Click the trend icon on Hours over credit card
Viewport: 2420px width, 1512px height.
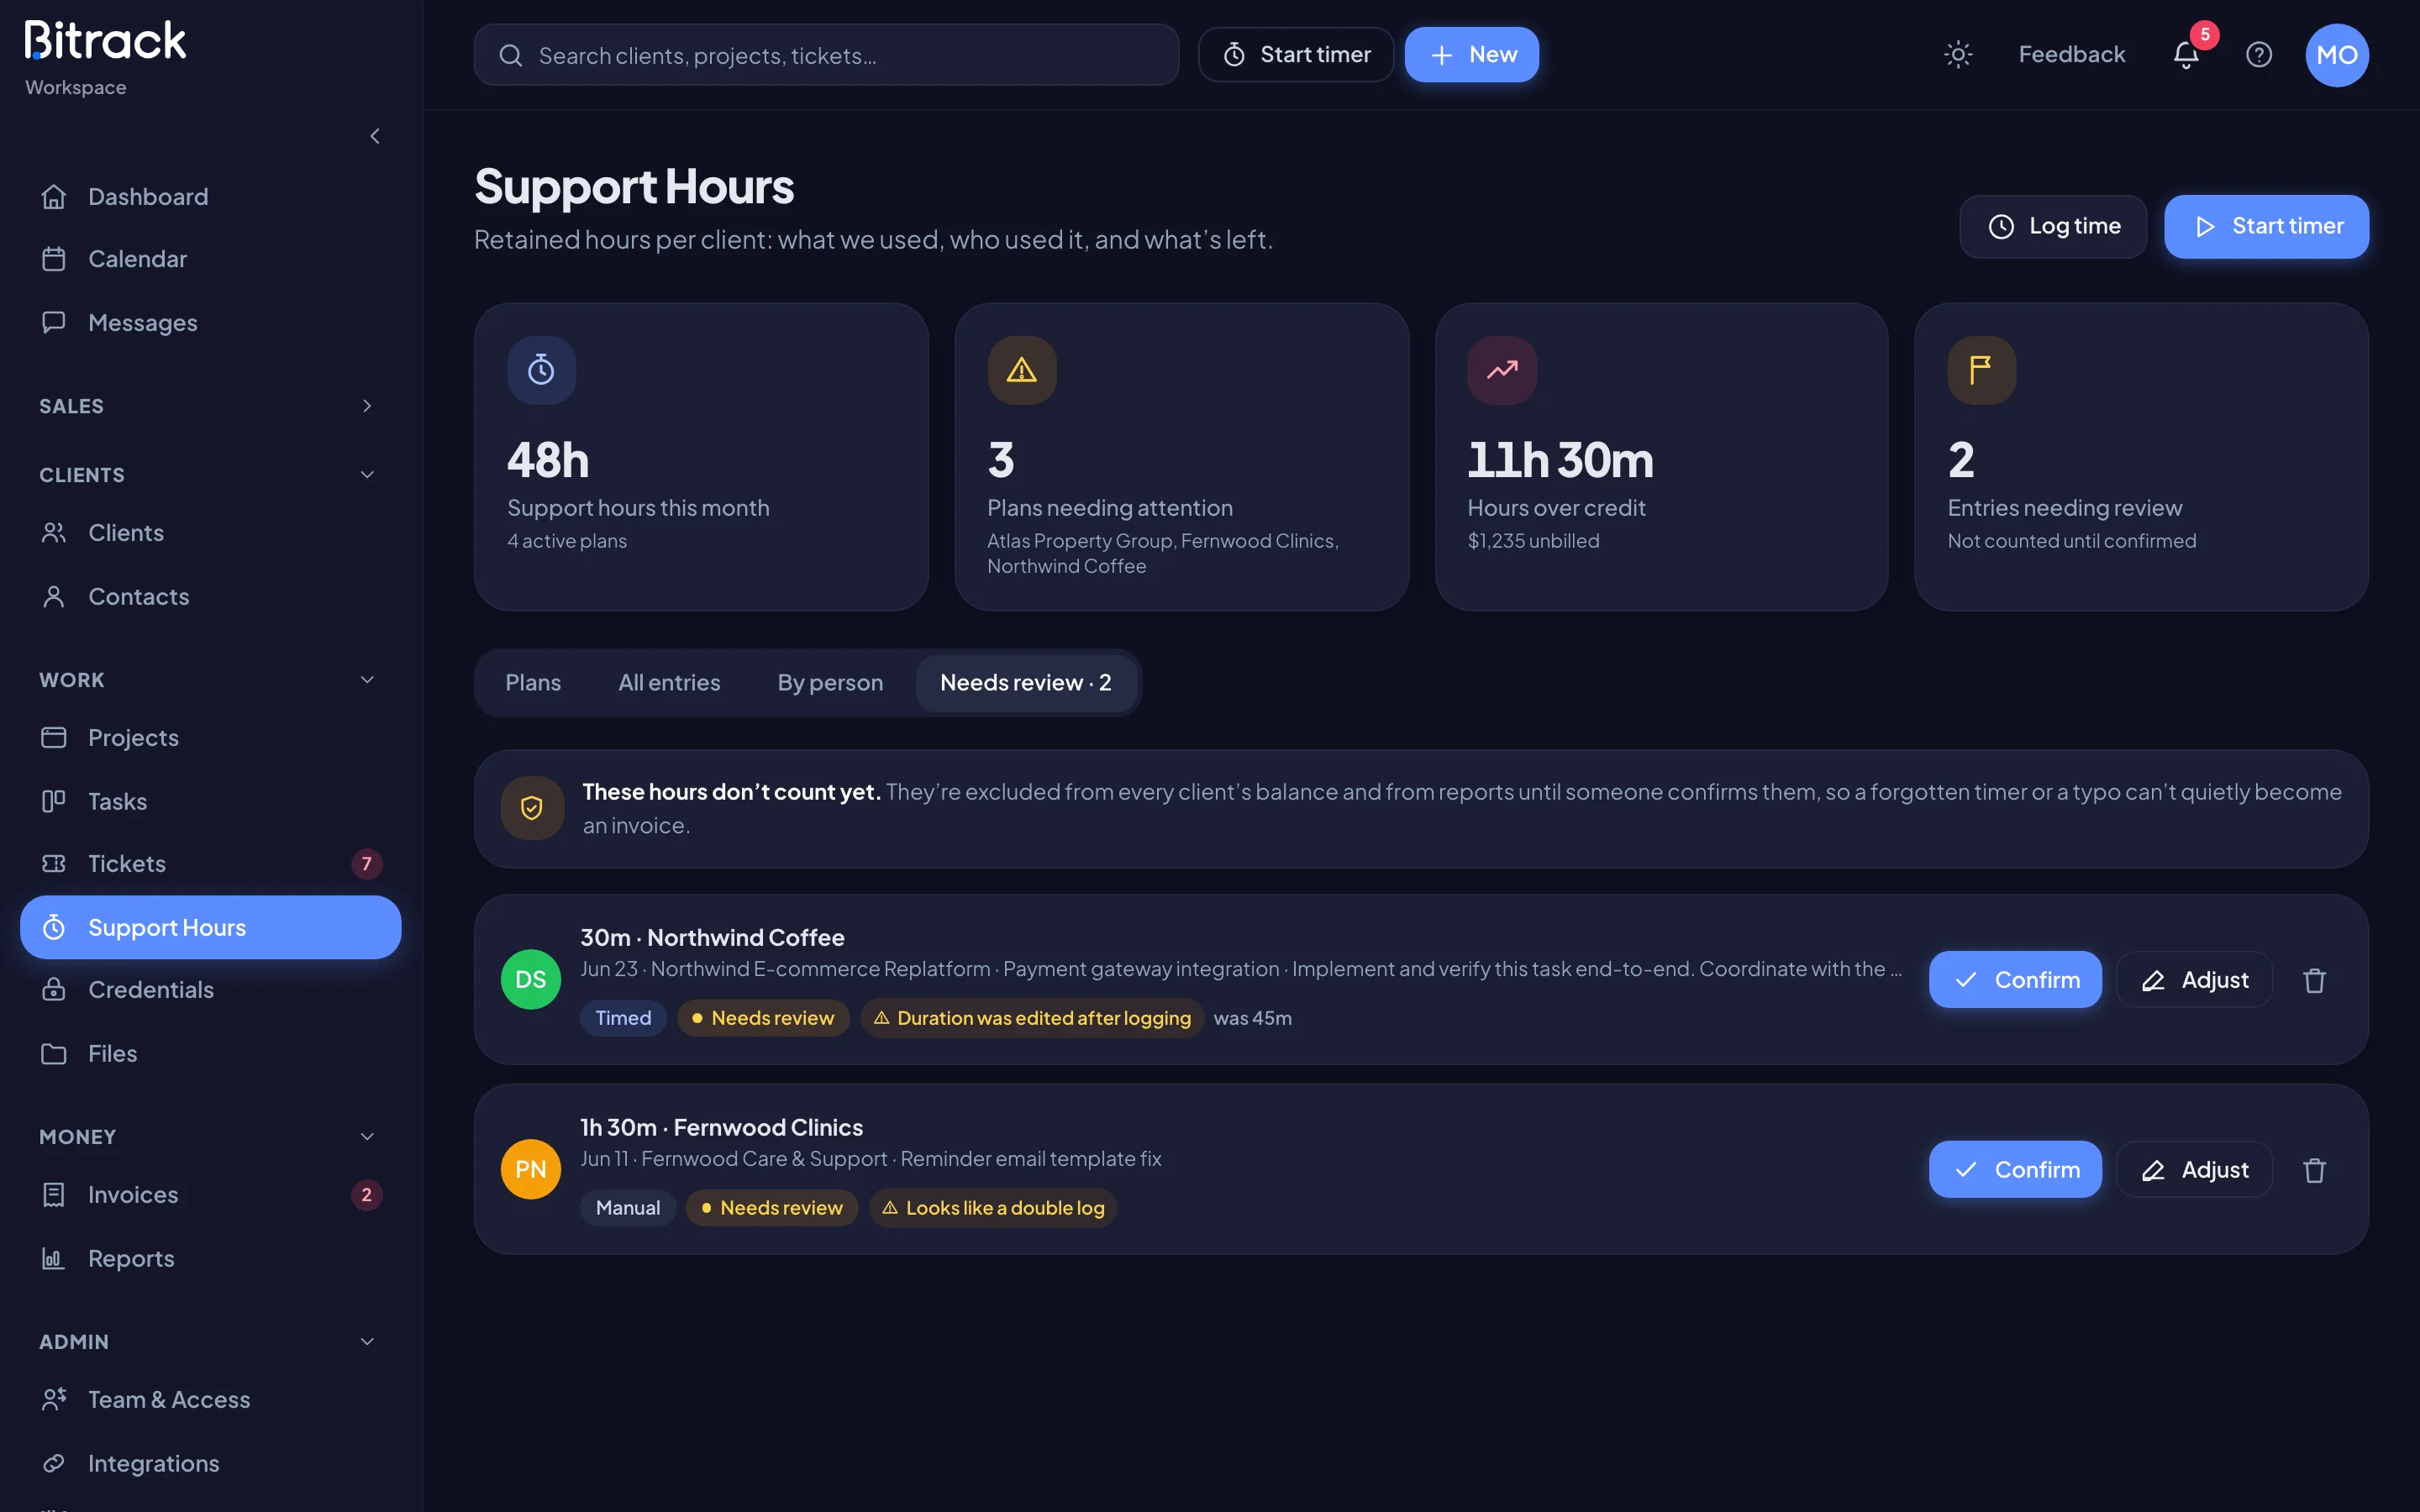[x=1501, y=370]
